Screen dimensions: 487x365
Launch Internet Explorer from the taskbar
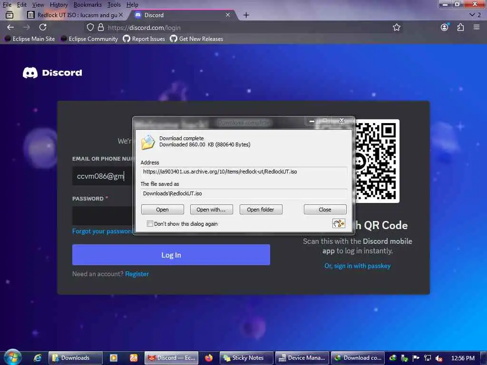coord(37,358)
